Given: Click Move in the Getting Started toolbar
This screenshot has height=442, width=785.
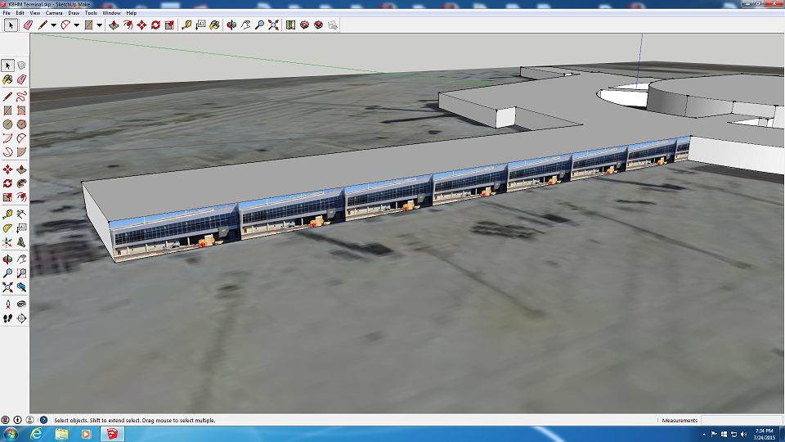Looking at the screenshot, I should click(x=141, y=25).
